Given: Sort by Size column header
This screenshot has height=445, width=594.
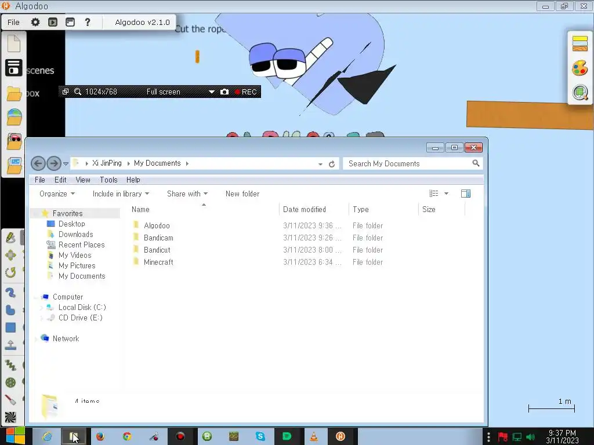Looking at the screenshot, I should [441, 209].
